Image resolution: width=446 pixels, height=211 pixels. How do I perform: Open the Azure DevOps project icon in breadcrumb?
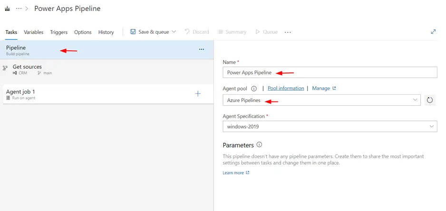point(8,9)
